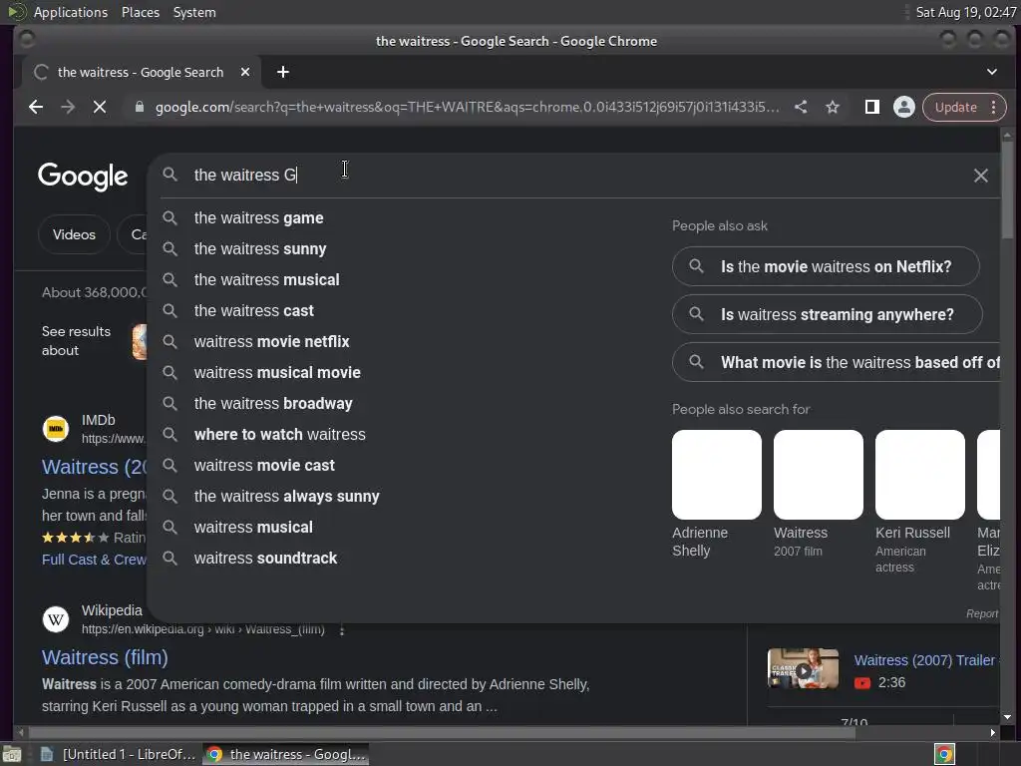Pick suggestion 'waitress musical movie'
This screenshot has width=1021, height=766.
click(277, 373)
